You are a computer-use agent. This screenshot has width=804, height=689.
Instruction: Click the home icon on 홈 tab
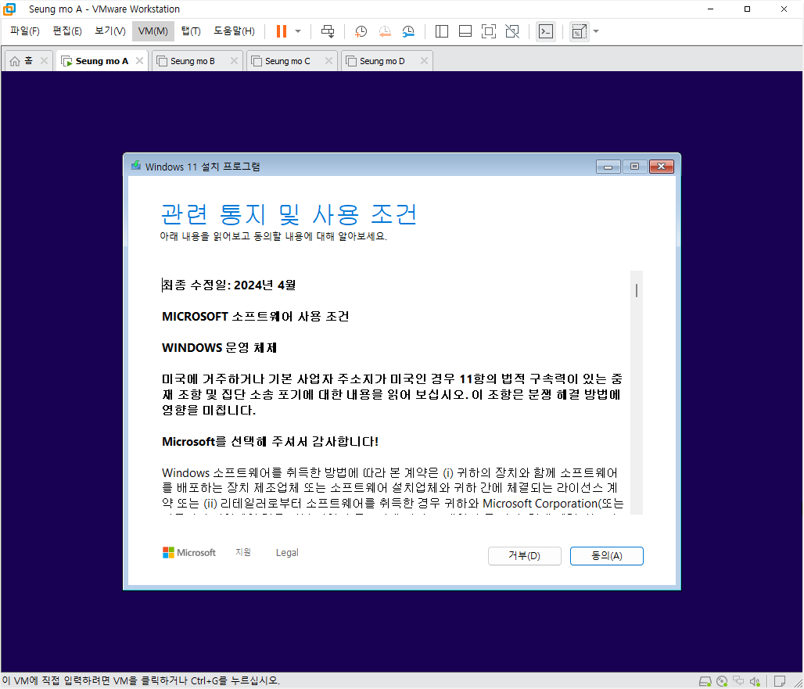[15, 61]
